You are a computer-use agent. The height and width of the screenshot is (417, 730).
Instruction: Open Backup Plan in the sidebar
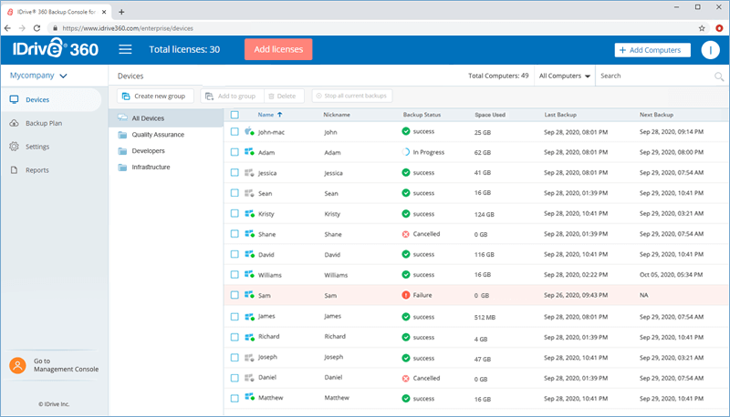(x=44, y=123)
